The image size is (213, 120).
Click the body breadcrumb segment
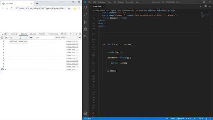(163, 10)
